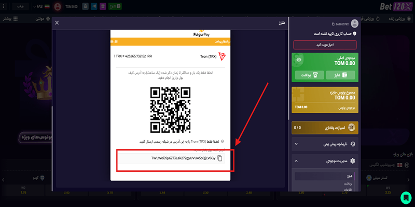This screenshot has width=415, height=207.
Task: Click the Telegram icon in header
Action: coord(93,7)
